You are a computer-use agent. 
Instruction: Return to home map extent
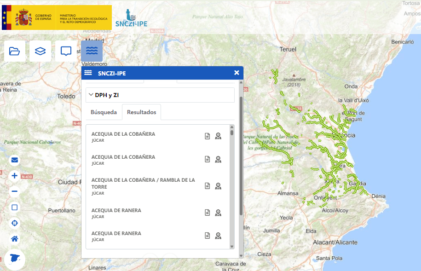coord(15,239)
